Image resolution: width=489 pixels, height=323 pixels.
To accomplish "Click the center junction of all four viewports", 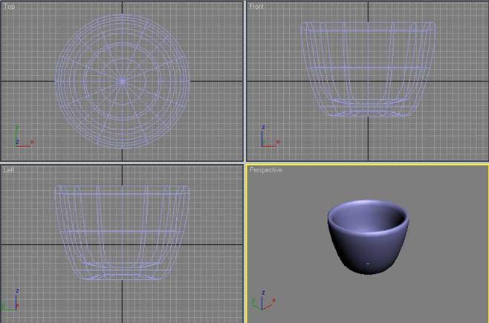I will [x=244, y=163].
